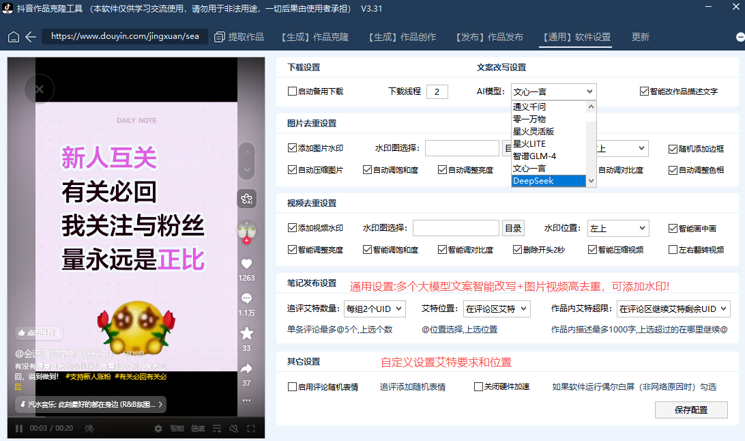The width and height of the screenshot is (745, 441).
Task: Toggle the 自动调整色相 checkbox
Action: point(673,170)
